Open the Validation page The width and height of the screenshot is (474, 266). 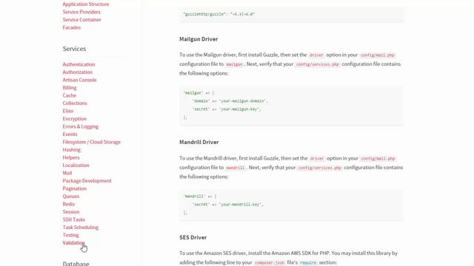pos(73,243)
